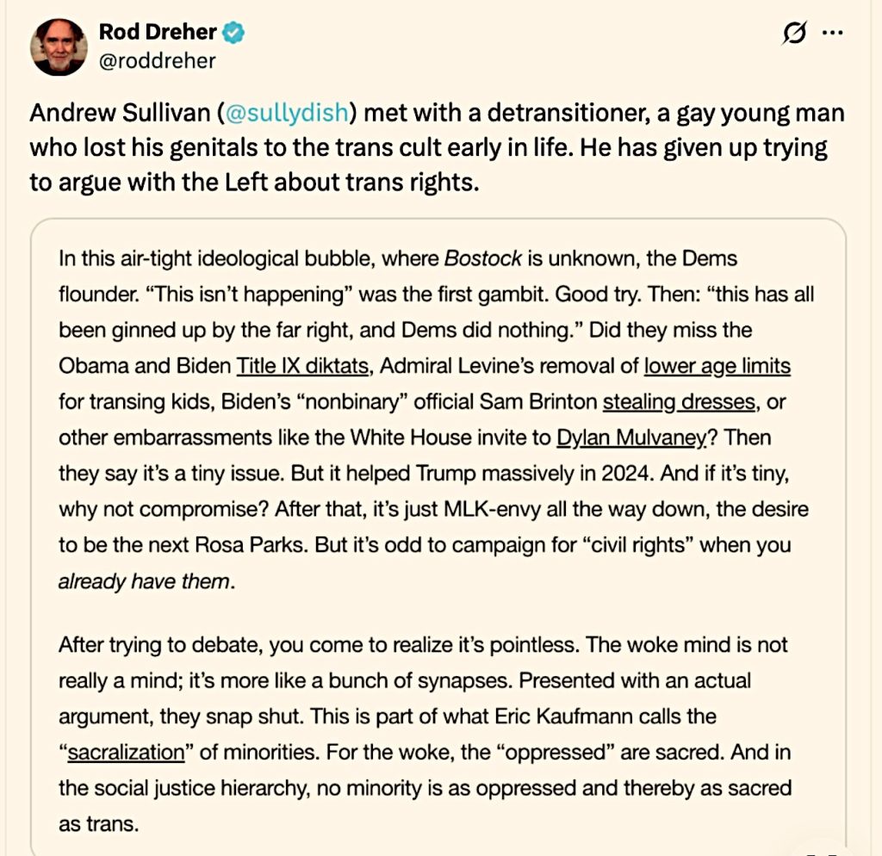
Task: Open the @roddreher handle
Action: (x=158, y=61)
